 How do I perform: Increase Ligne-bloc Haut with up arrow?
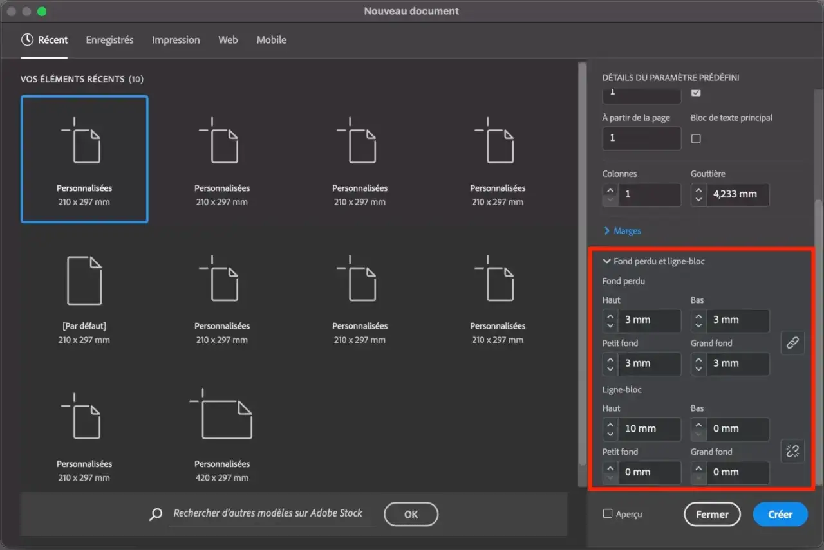610,424
